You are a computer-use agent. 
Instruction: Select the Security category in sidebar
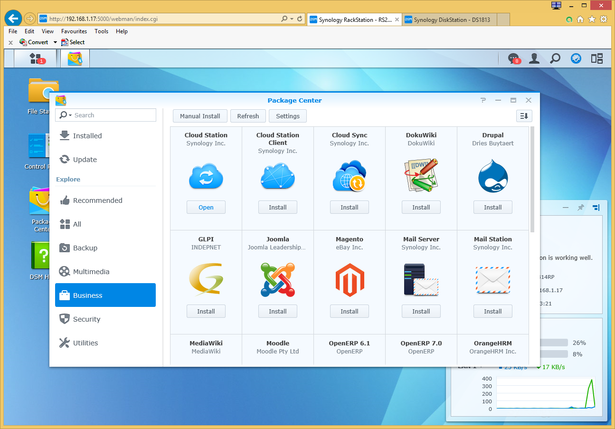(86, 319)
